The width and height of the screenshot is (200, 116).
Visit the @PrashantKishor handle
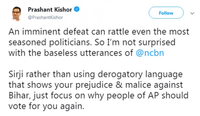[x=45, y=17]
